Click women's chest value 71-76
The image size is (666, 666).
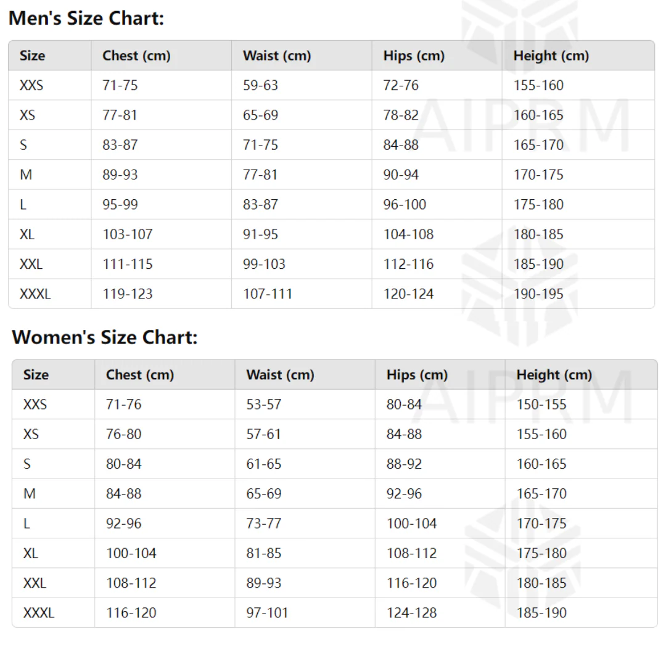123,405
